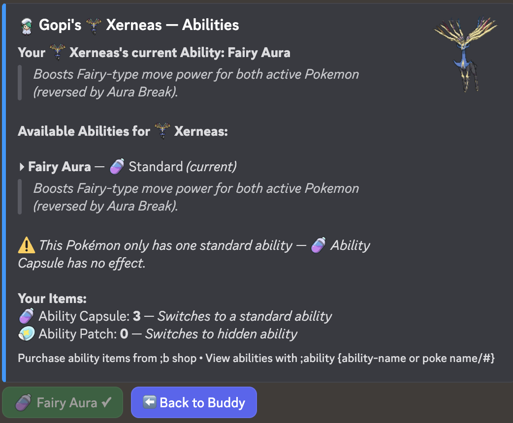Click the Ability Capsule count "3"
Viewport: 513px width, 423px height.
click(137, 316)
